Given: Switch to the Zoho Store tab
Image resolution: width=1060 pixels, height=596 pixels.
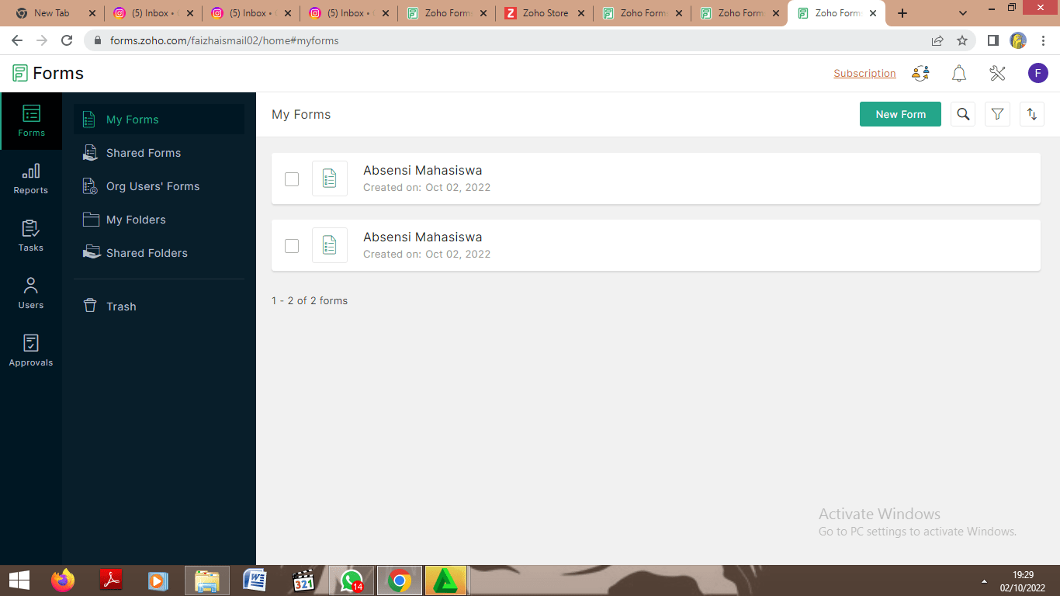Looking at the screenshot, I should pos(546,13).
